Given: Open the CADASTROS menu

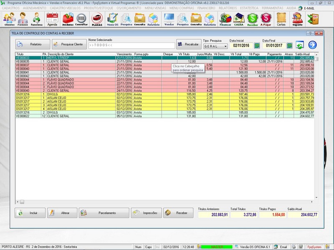Looking at the screenshot, I should 11,8.
